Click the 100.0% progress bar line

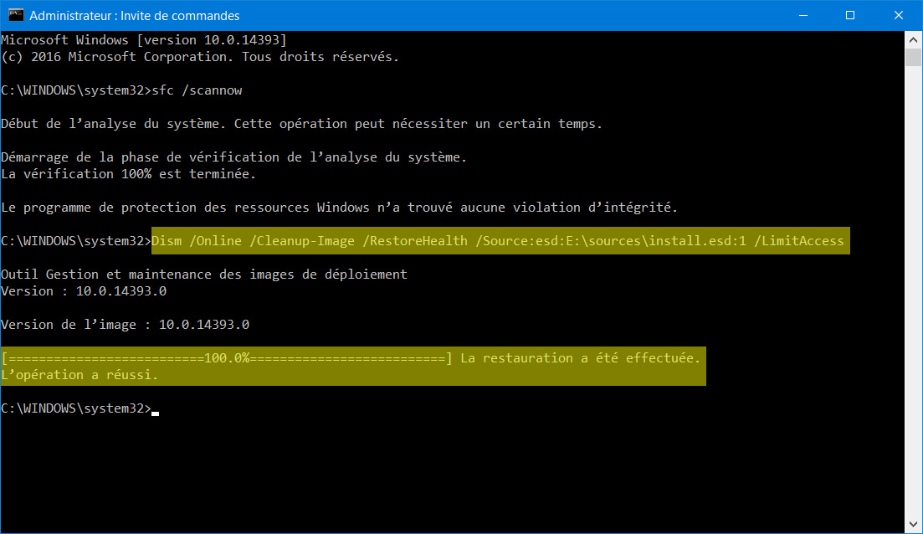click(351, 358)
